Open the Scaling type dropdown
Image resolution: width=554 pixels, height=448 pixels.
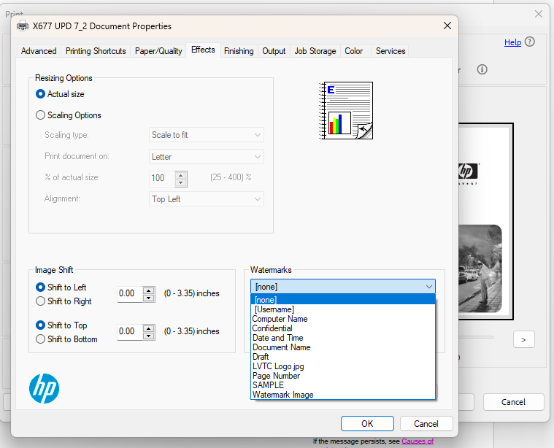click(x=207, y=135)
